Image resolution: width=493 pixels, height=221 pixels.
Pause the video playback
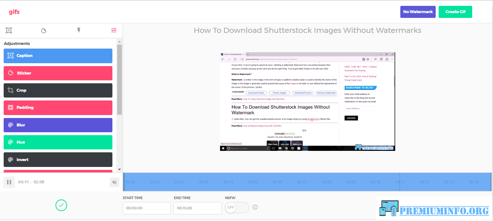9,182
